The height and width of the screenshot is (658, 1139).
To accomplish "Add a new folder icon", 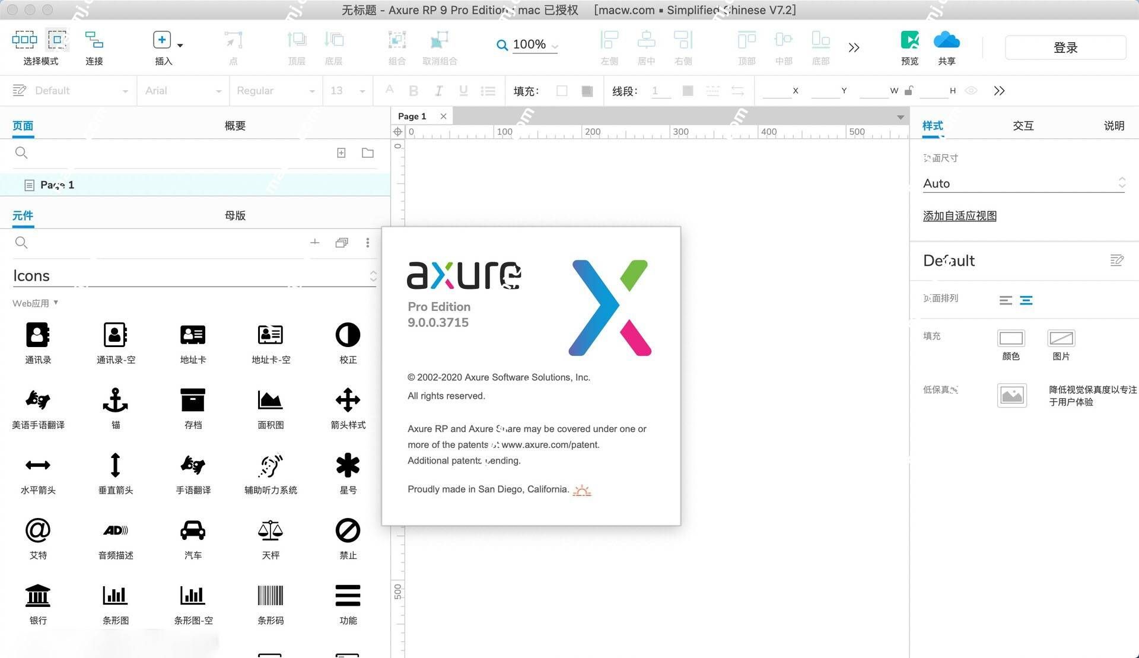I will pyautogui.click(x=368, y=153).
